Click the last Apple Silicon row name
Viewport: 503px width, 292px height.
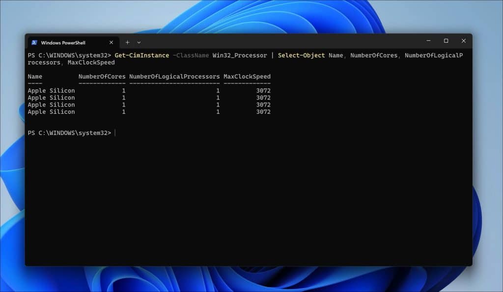pos(51,112)
